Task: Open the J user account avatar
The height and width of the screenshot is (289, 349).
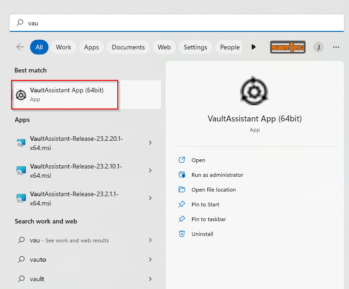Action: pos(318,47)
